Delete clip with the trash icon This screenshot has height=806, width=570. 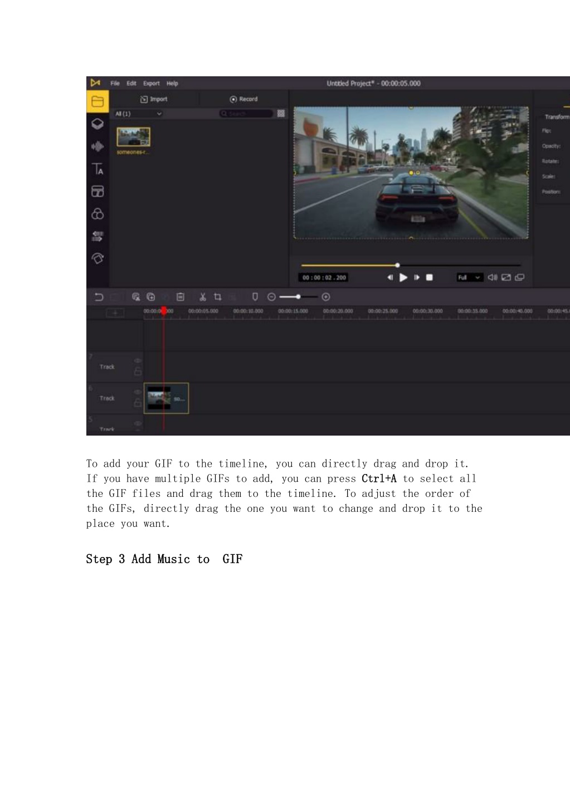click(x=180, y=297)
